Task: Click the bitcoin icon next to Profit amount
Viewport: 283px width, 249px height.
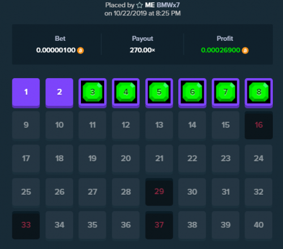Action: (245, 50)
